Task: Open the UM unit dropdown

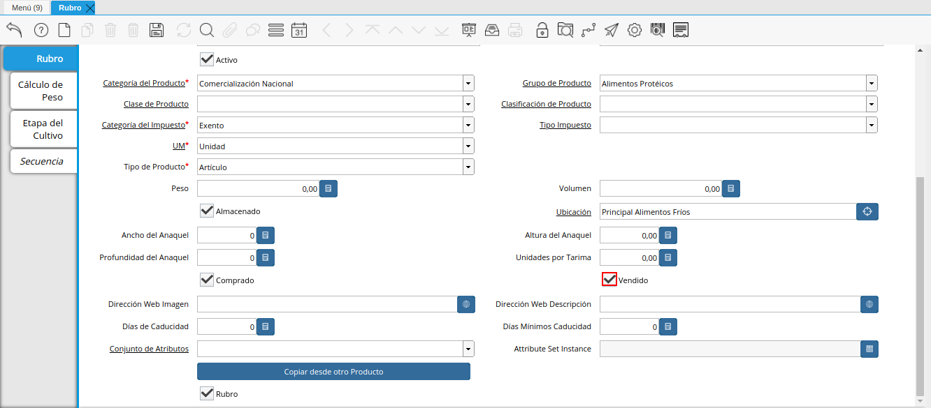Action: pos(468,146)
